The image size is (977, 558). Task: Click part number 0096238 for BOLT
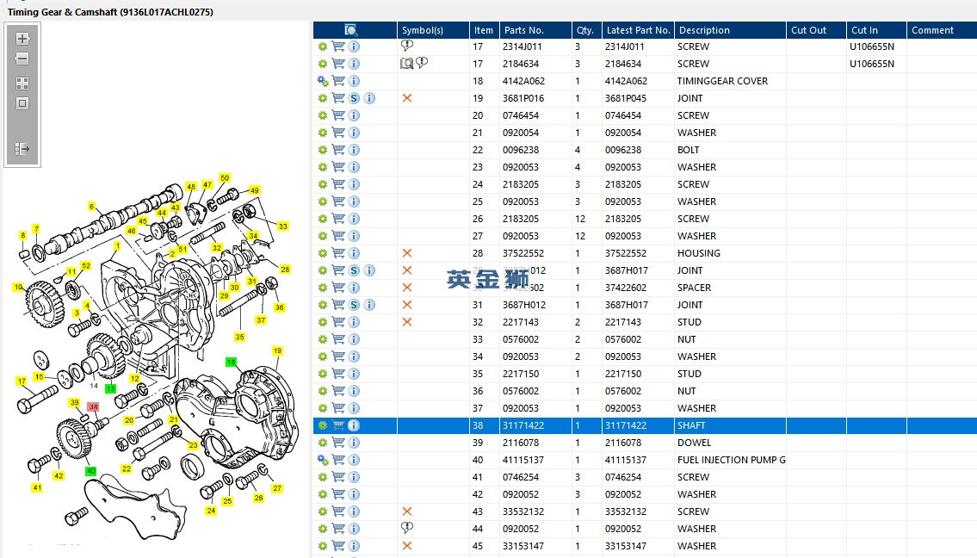(x=521, y=150)
